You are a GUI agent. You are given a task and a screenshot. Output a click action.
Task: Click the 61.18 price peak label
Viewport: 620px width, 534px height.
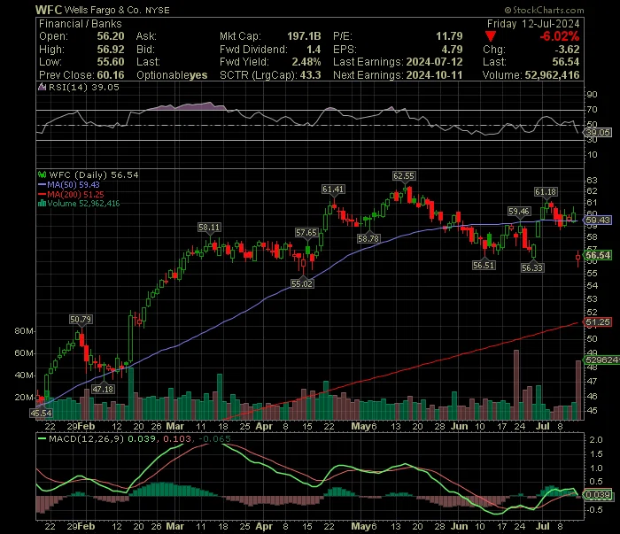coord(546,192)
